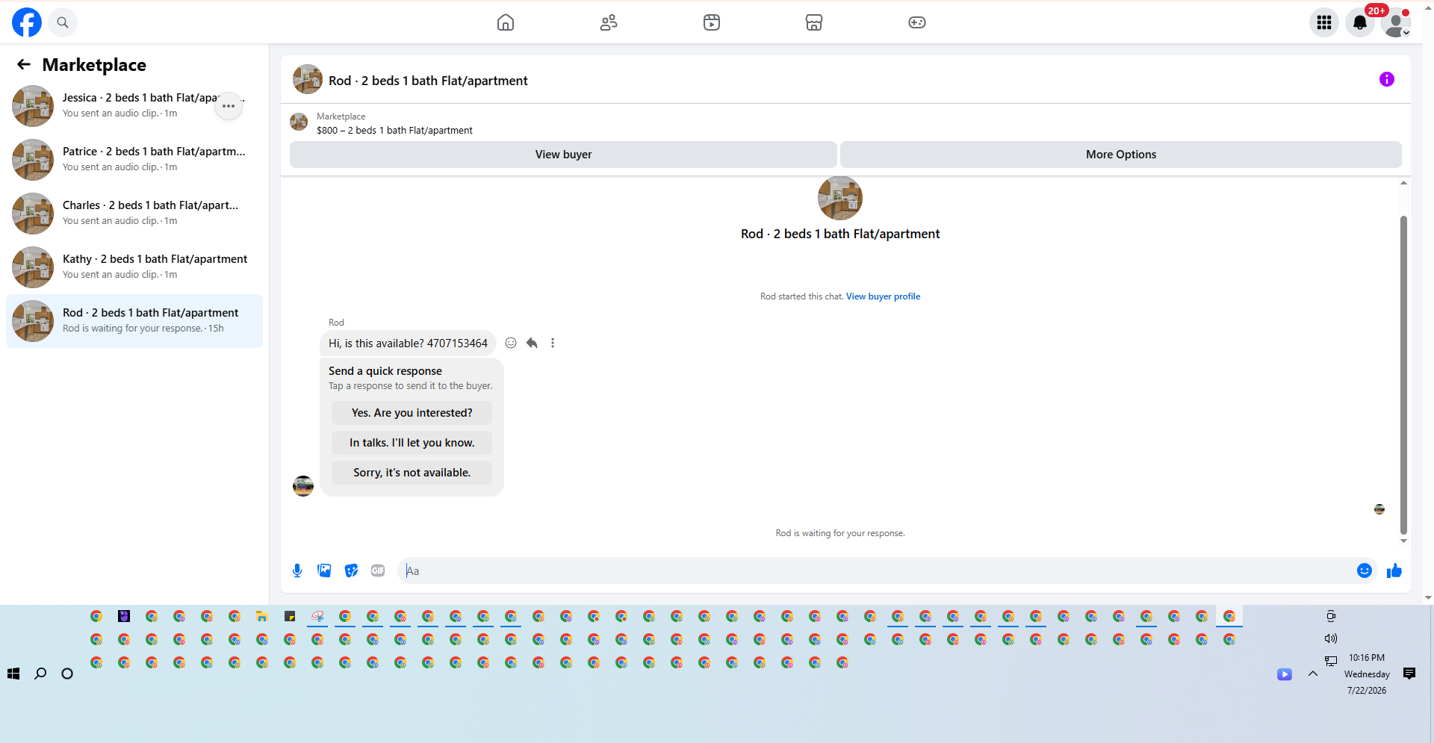This screenshot has height=743, width=1434.
Task: Open the emoji picker in the message box
Action: click(x=1365, y=571)
